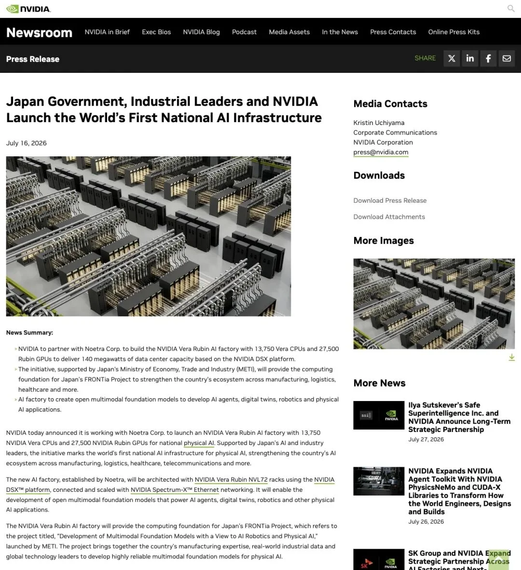Image resolution: width=521 pixels, height=570 pixels.
Task: Share the release on X
Action: pyautogui.click(x=452, y=58)
